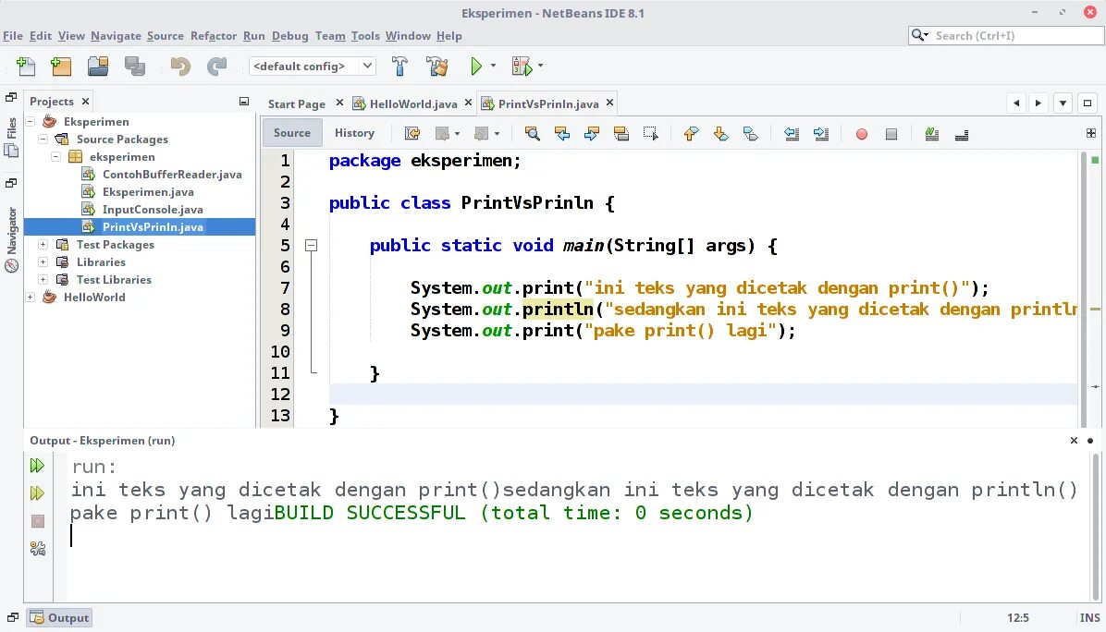
Task: Click Shift Line Left icon
Action: pos(792,133)
